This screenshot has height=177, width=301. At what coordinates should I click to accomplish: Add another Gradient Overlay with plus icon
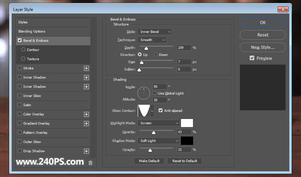click(86, 124)
